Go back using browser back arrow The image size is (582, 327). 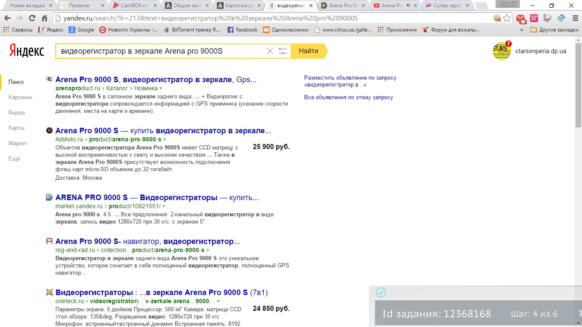pos(7,18)
